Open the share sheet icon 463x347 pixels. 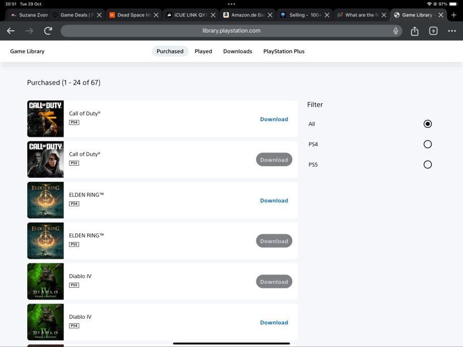pyautogui.click(x=415, y=31)
